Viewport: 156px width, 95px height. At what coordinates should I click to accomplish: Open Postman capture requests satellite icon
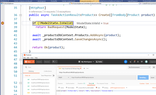130,62
